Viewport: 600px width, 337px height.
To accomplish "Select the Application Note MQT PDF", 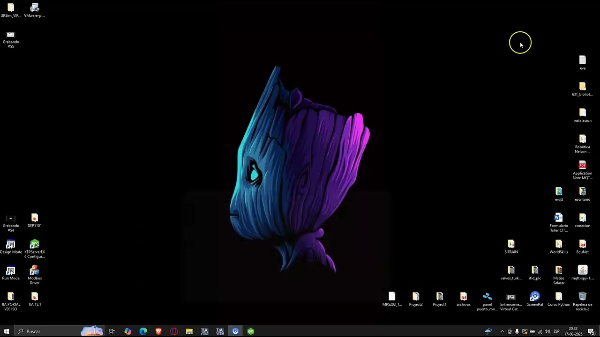I will click(583, 170).
